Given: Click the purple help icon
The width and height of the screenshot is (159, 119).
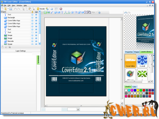Looking at the screenshot, I should coord(61,9).
